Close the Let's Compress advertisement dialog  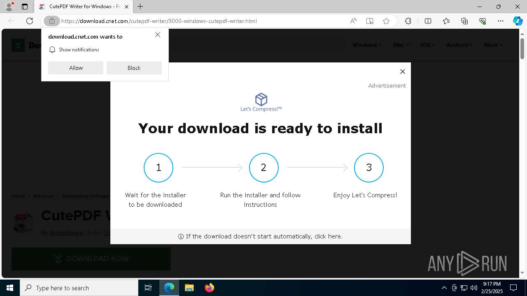point(403,72)
